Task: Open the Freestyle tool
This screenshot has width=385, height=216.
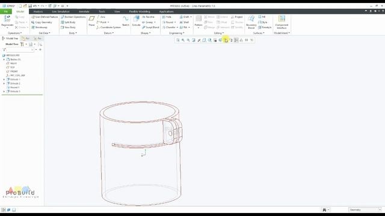Action: 265,28
